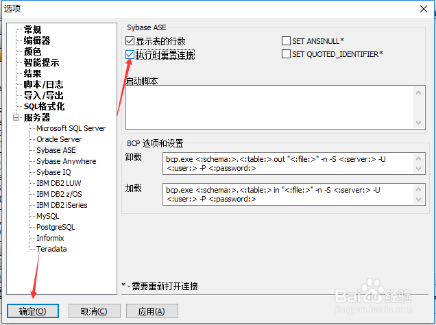This screenshot has width=436, height=325.
Task: Go to the 颜色 settings
Action: pos(32,51)
